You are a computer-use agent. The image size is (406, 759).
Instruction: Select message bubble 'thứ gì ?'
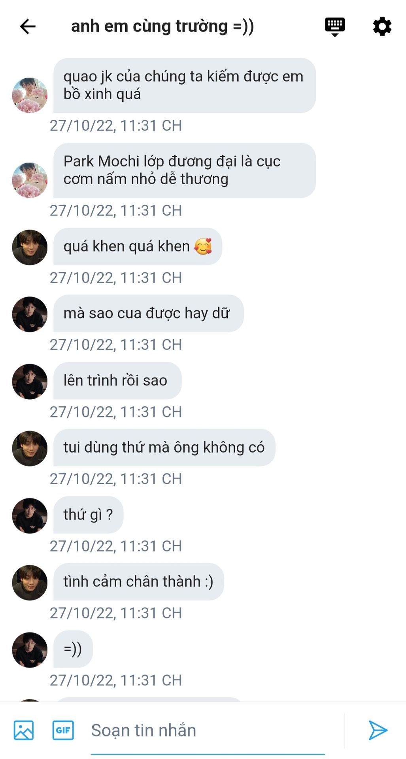pyautogui.click(x=88, y=515)
